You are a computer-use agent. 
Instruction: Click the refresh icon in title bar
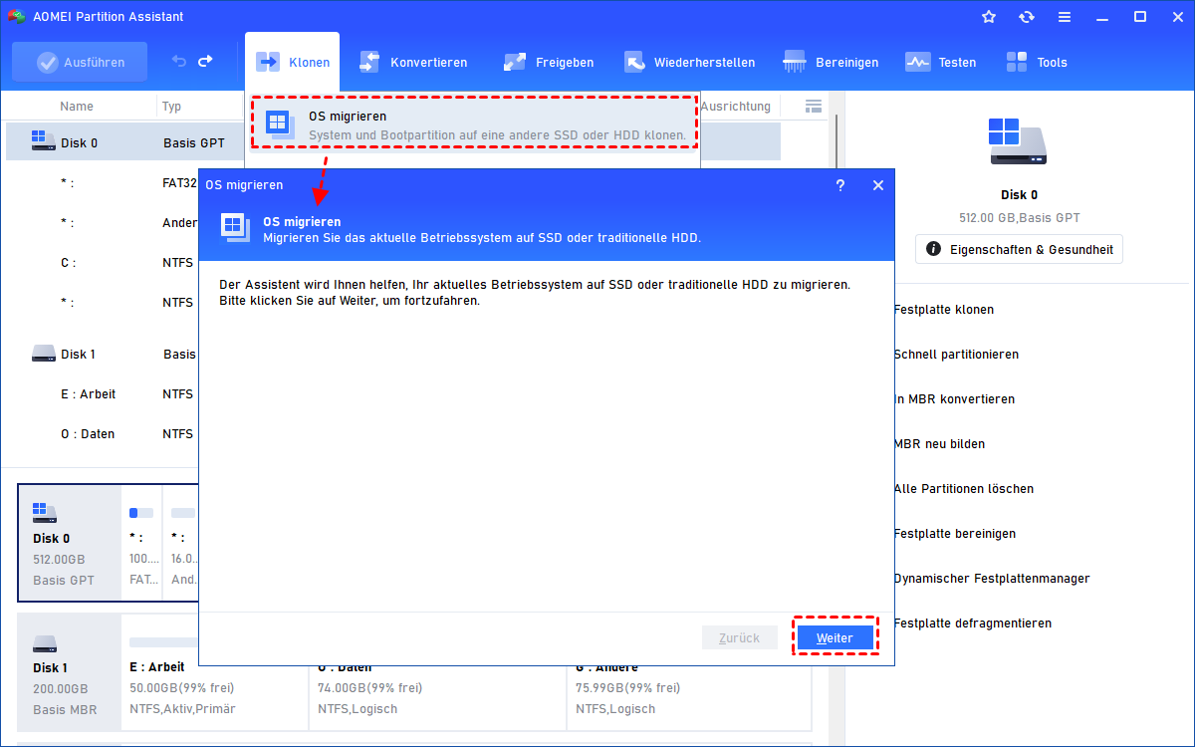(x=1027, y=17)
